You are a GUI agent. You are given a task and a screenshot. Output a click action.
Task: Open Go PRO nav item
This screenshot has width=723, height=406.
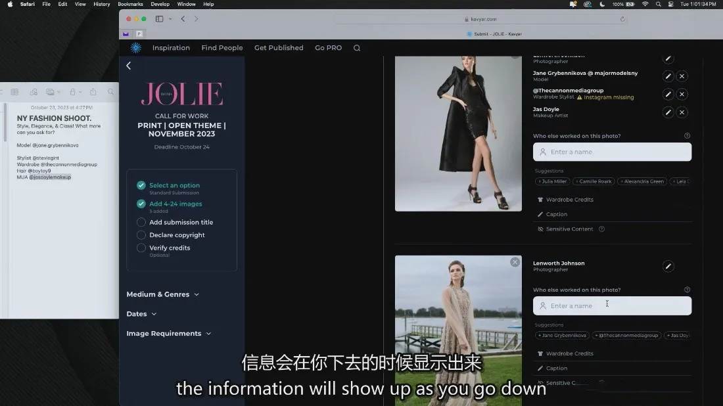[328, 48]
